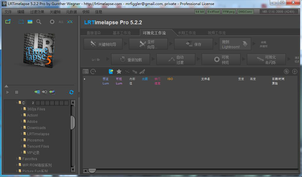Click the green arrow to photo icon

click(52, 92)
